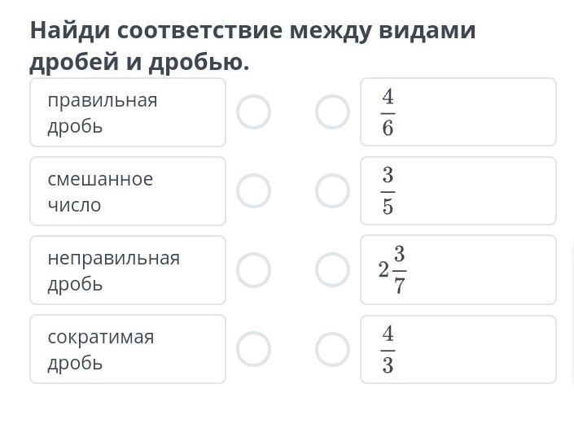
Task: Click the "правильная дробь" card
Action: pos(128,112)
